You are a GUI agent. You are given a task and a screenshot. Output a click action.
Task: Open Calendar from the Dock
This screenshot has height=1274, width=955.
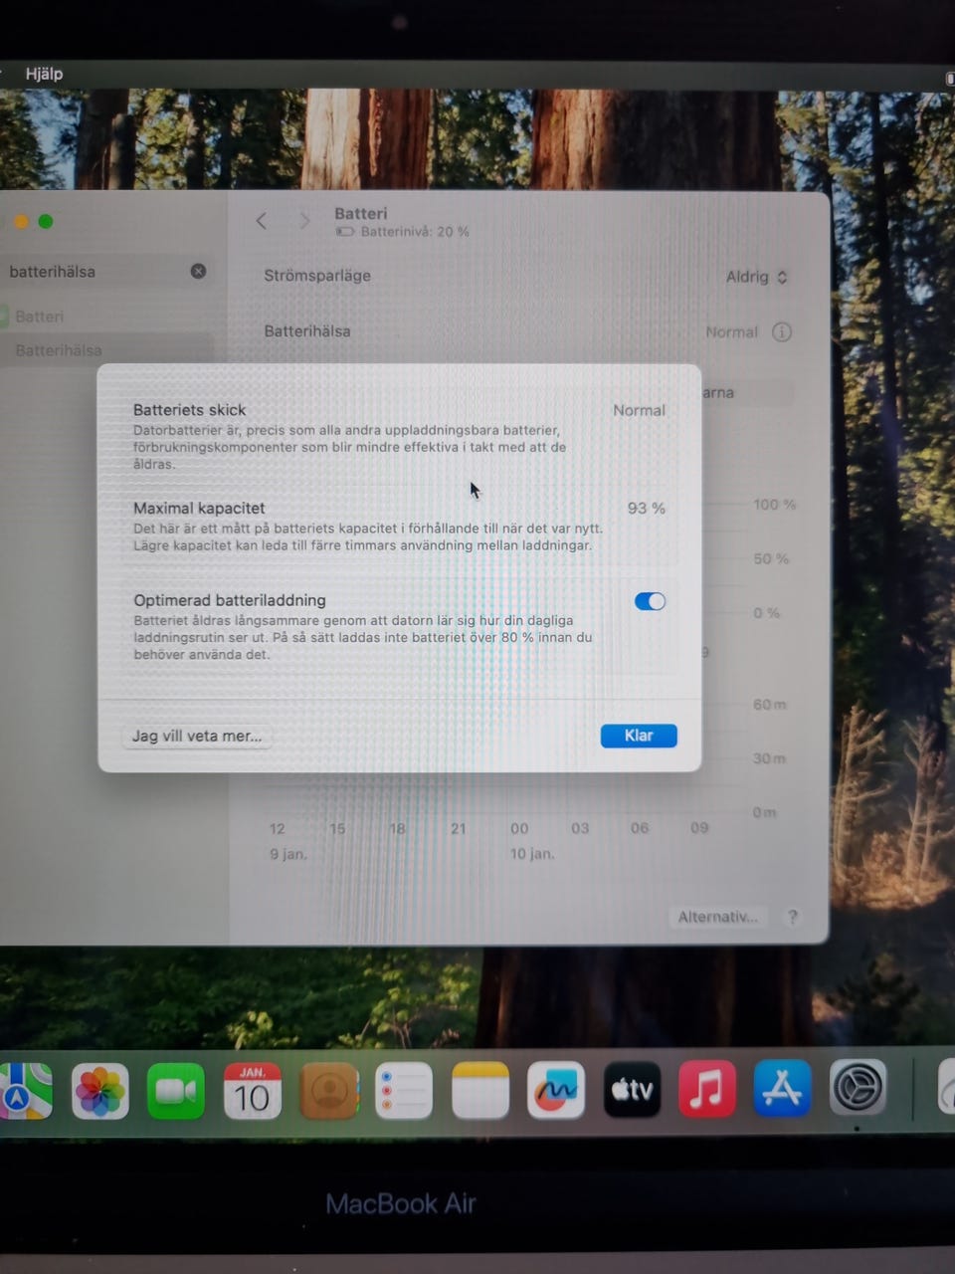[252, 1092]
